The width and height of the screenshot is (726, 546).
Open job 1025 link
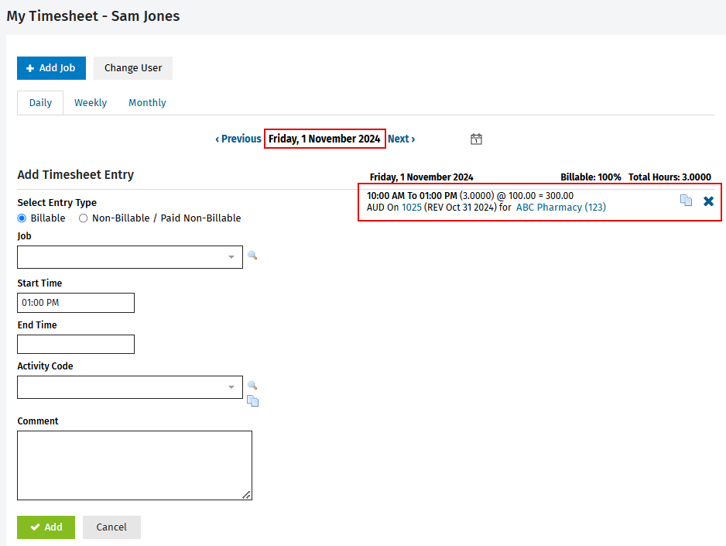click(412, 208)
